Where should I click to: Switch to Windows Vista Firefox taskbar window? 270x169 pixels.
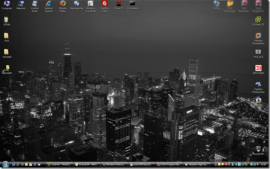pos(114,164)
